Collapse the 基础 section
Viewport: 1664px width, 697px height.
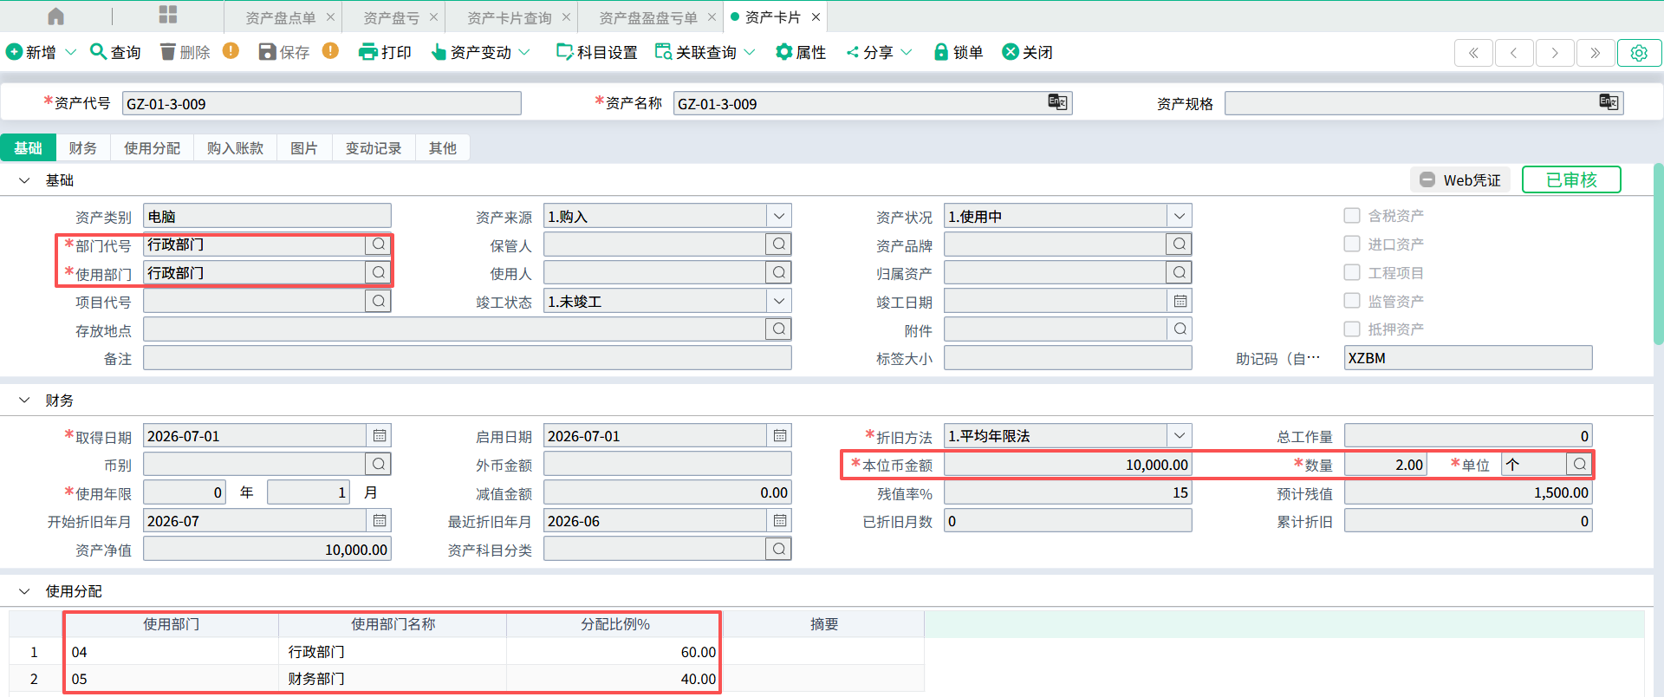tap(24, 180)
